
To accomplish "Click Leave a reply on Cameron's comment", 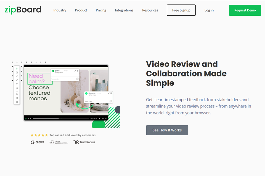I will coord(89,101).
